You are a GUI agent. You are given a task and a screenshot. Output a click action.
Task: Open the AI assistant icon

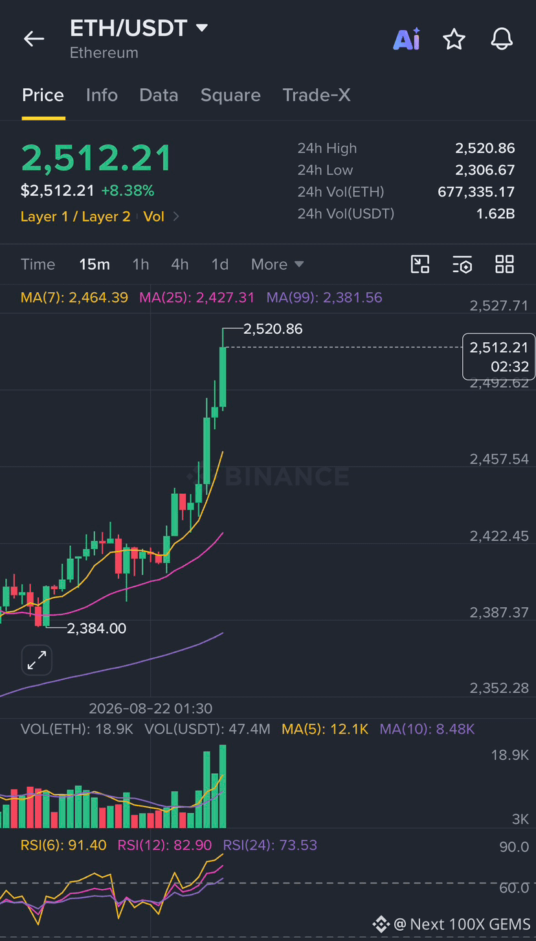tap(407, 40)
